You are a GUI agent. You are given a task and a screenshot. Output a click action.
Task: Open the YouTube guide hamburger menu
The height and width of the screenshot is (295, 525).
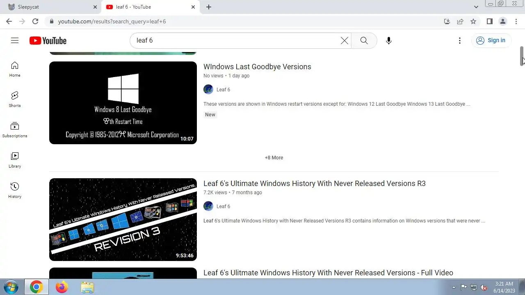coord(15,40)
